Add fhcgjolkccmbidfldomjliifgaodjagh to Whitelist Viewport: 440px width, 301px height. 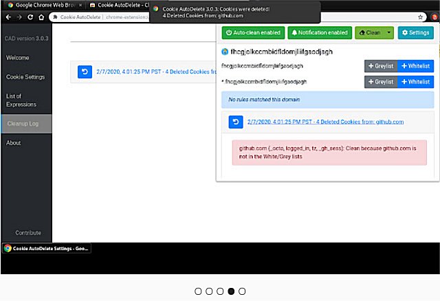tap(415, 66)
